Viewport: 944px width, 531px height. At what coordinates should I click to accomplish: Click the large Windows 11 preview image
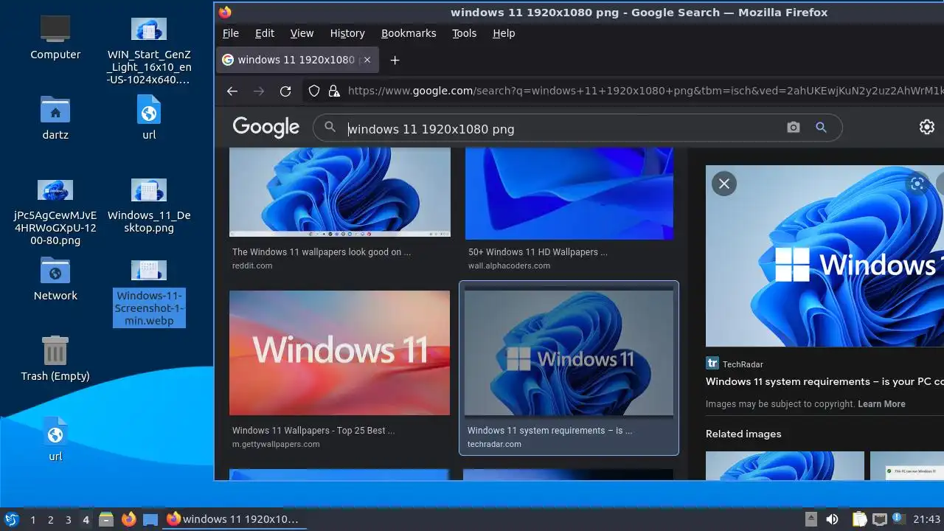[825, 256]
